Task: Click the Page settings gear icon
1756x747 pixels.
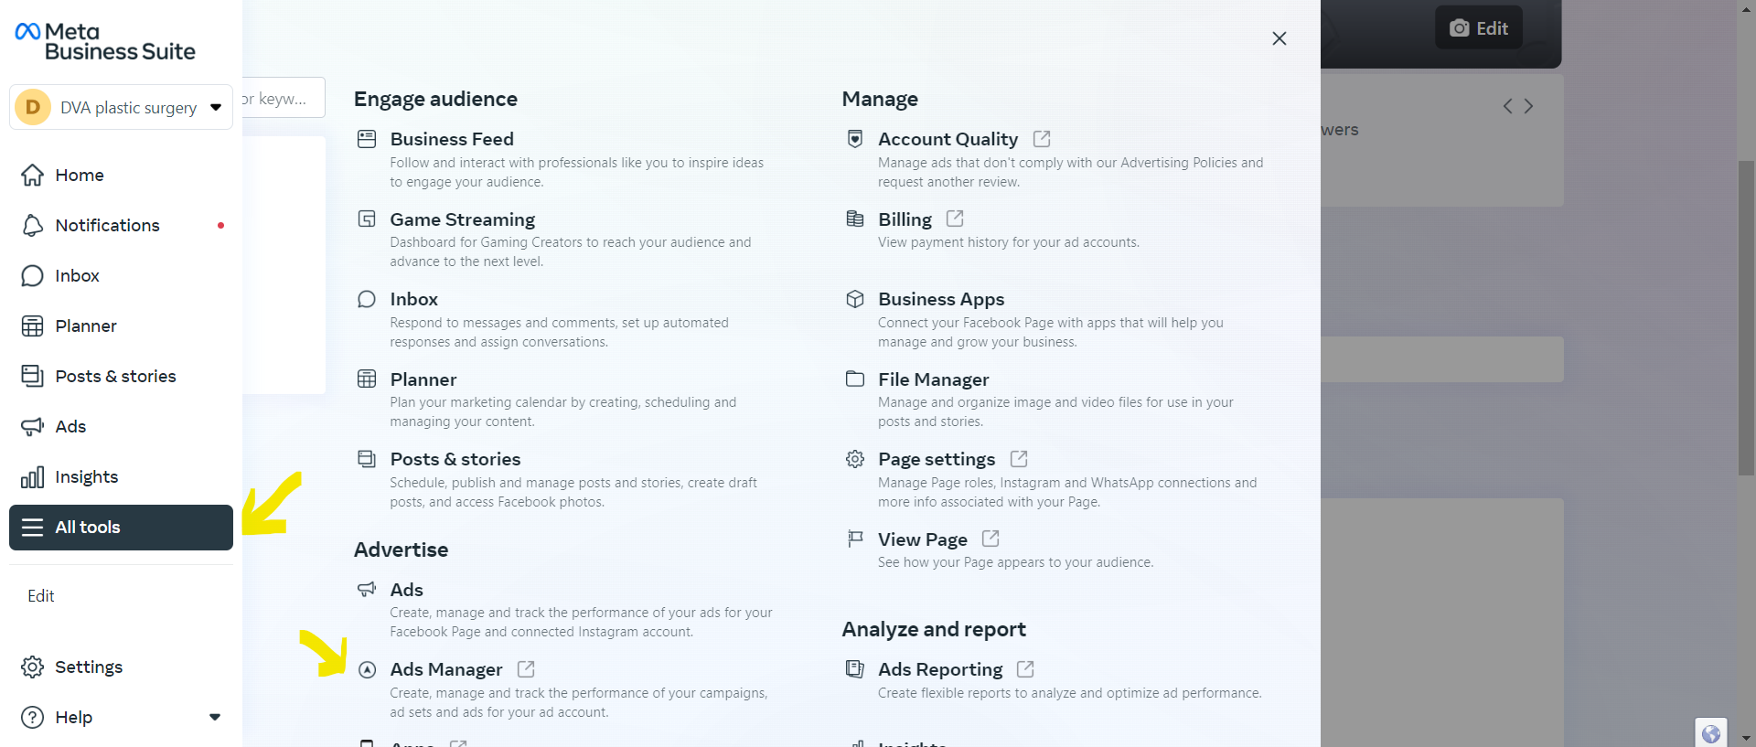Action: coord(855,459)
